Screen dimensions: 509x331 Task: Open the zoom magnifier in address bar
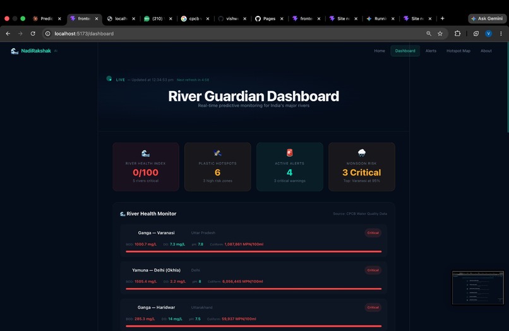(429, 33)
